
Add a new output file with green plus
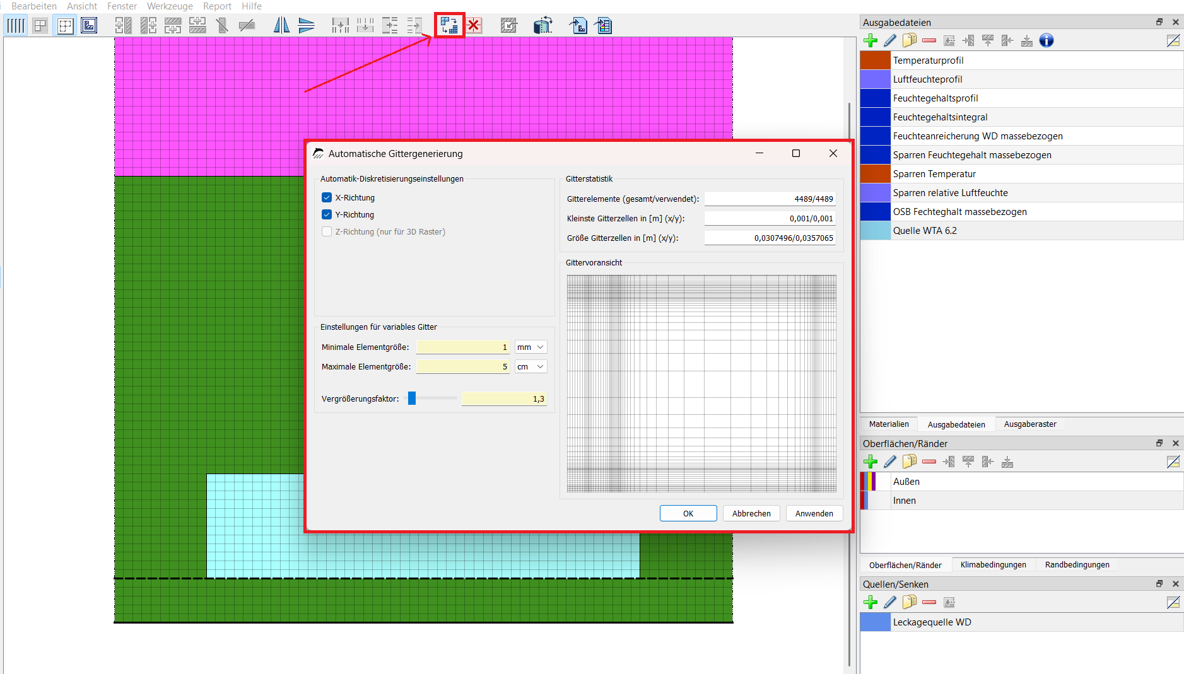point(870,40)
